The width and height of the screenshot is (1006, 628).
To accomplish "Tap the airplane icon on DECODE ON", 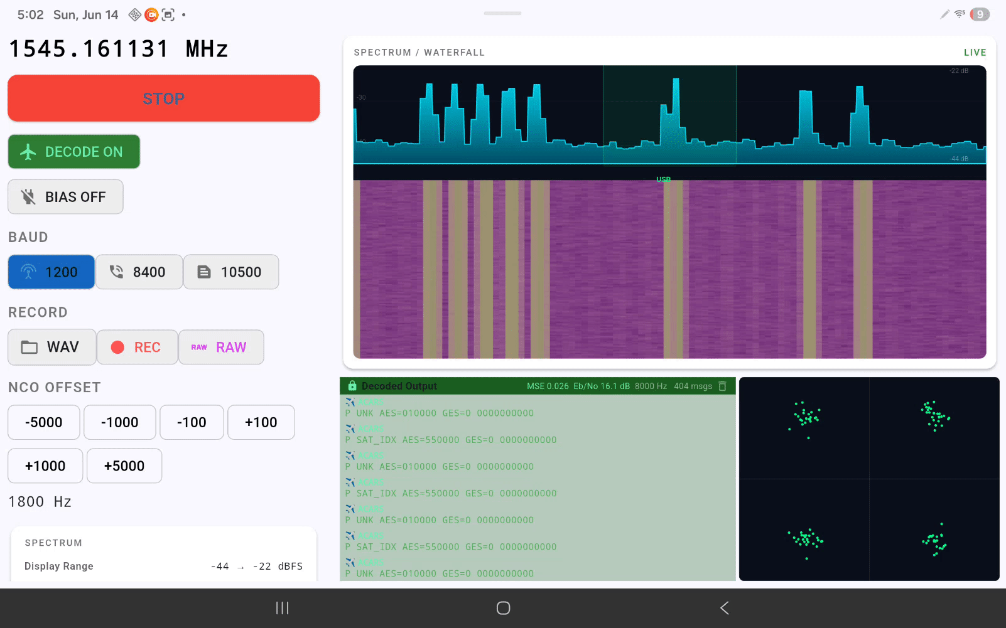I will pos(28,152).
